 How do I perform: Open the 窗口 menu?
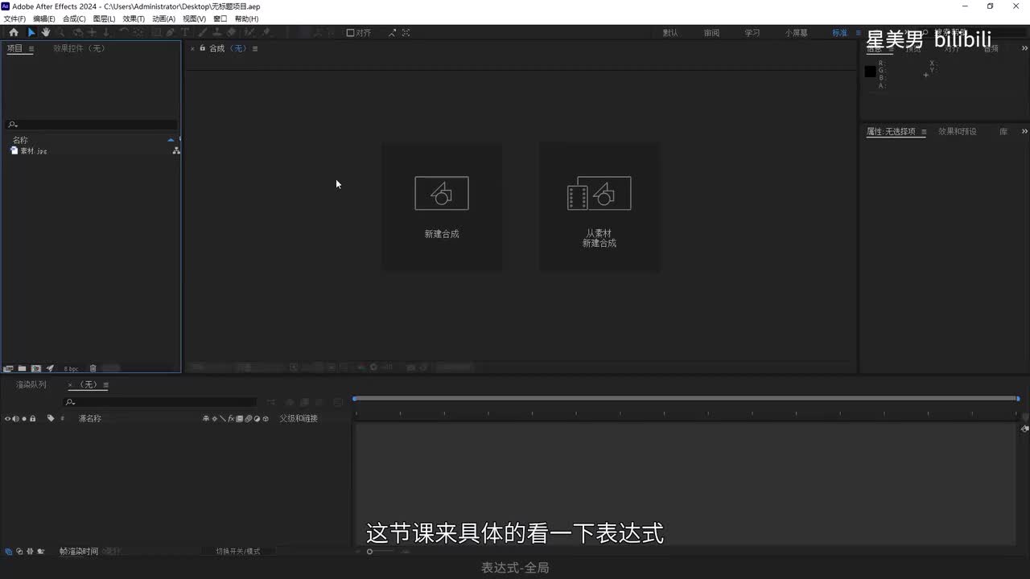(220, 18)
